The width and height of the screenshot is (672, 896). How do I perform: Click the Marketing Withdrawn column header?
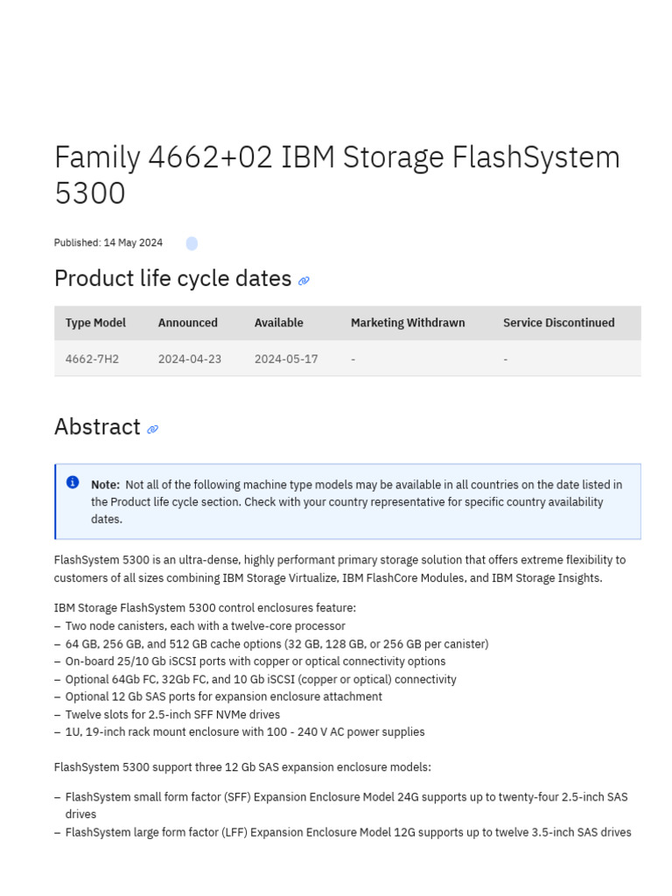408,323
